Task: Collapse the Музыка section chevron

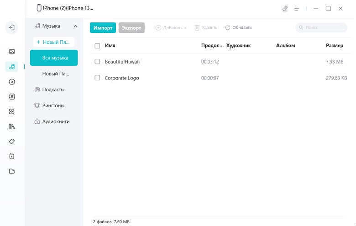Action: 76,26
